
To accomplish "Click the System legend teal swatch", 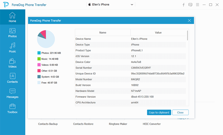I will click(39, 77).
